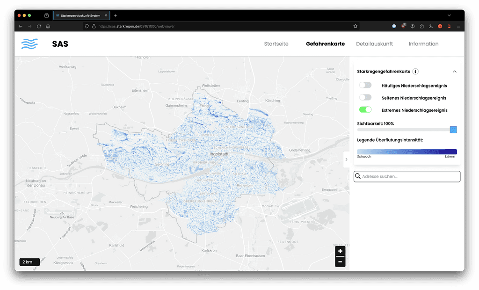Open the uBlock shield extension icon
Image resolution: width=479 pixels, height=290 pixels.
pos(403,26)
